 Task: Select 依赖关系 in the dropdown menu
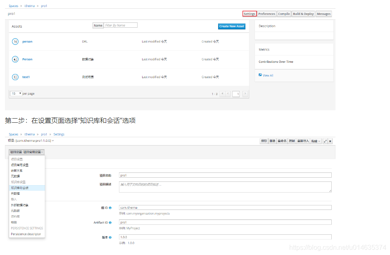point(17,171)
